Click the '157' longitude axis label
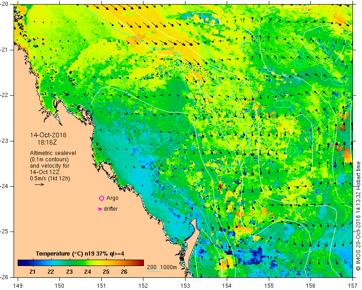This screenshot has height=290, width=362. point(353,286)
